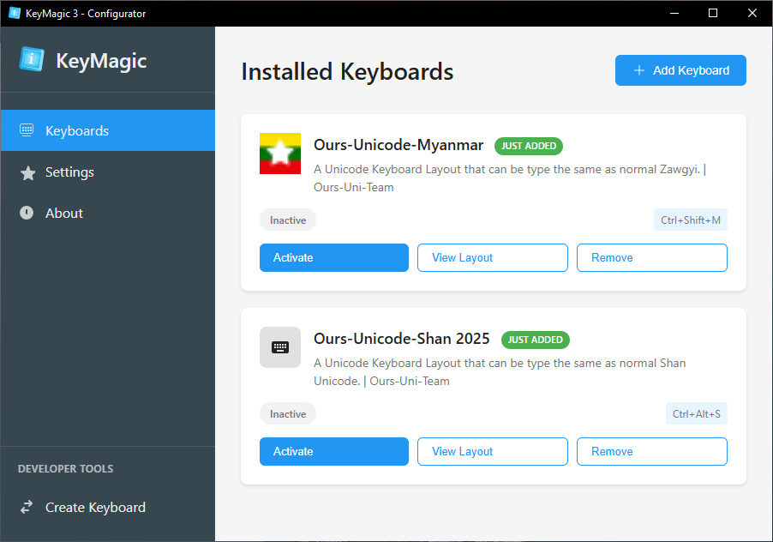Click the gray keyboard icon for Shan 2025
Viewport: 773px width, 542px height.
click(x=280, y=347)
